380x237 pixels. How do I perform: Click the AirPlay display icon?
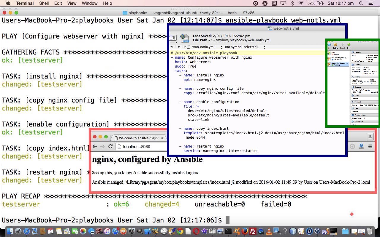283,3
